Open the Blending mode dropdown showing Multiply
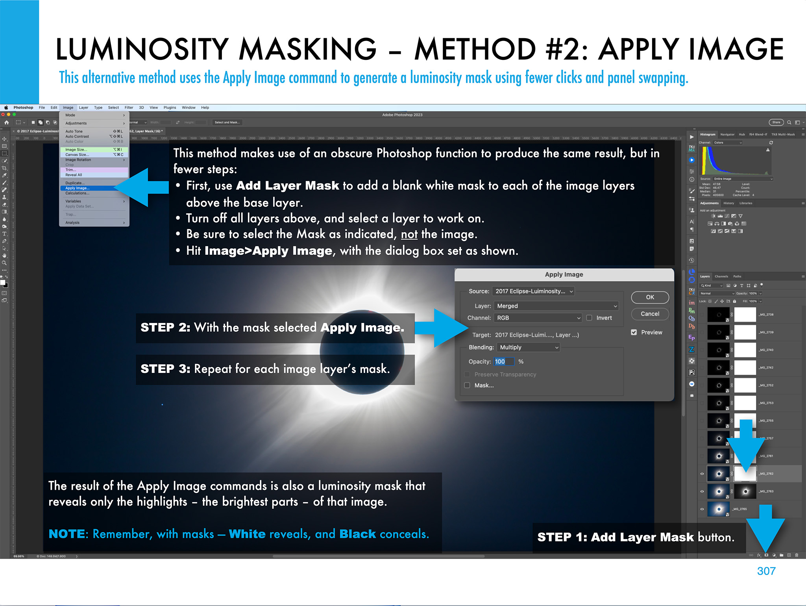 [528, 347]
